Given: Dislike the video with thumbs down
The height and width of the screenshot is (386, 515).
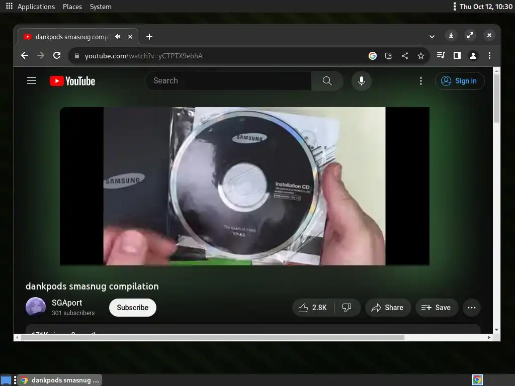Looking at the screenshot, I should coord(347,308).
